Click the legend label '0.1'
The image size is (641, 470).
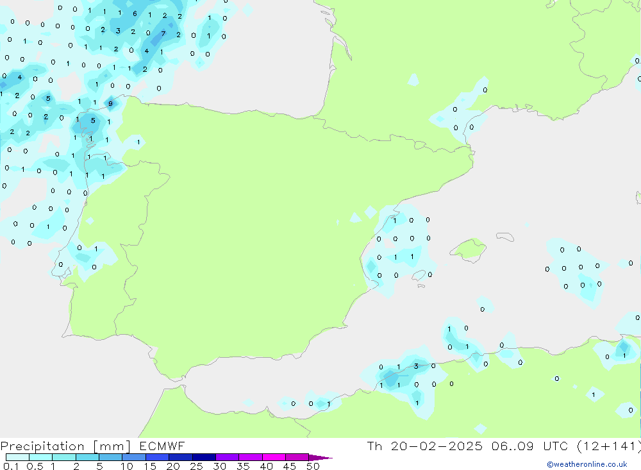(x=11, y=466)
